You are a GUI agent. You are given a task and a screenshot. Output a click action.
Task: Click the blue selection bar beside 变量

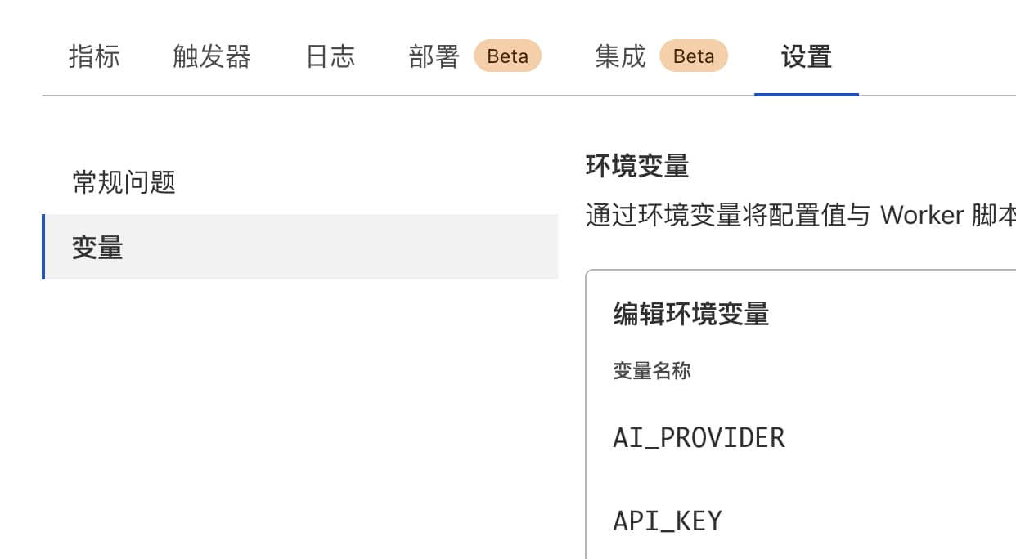43,247
